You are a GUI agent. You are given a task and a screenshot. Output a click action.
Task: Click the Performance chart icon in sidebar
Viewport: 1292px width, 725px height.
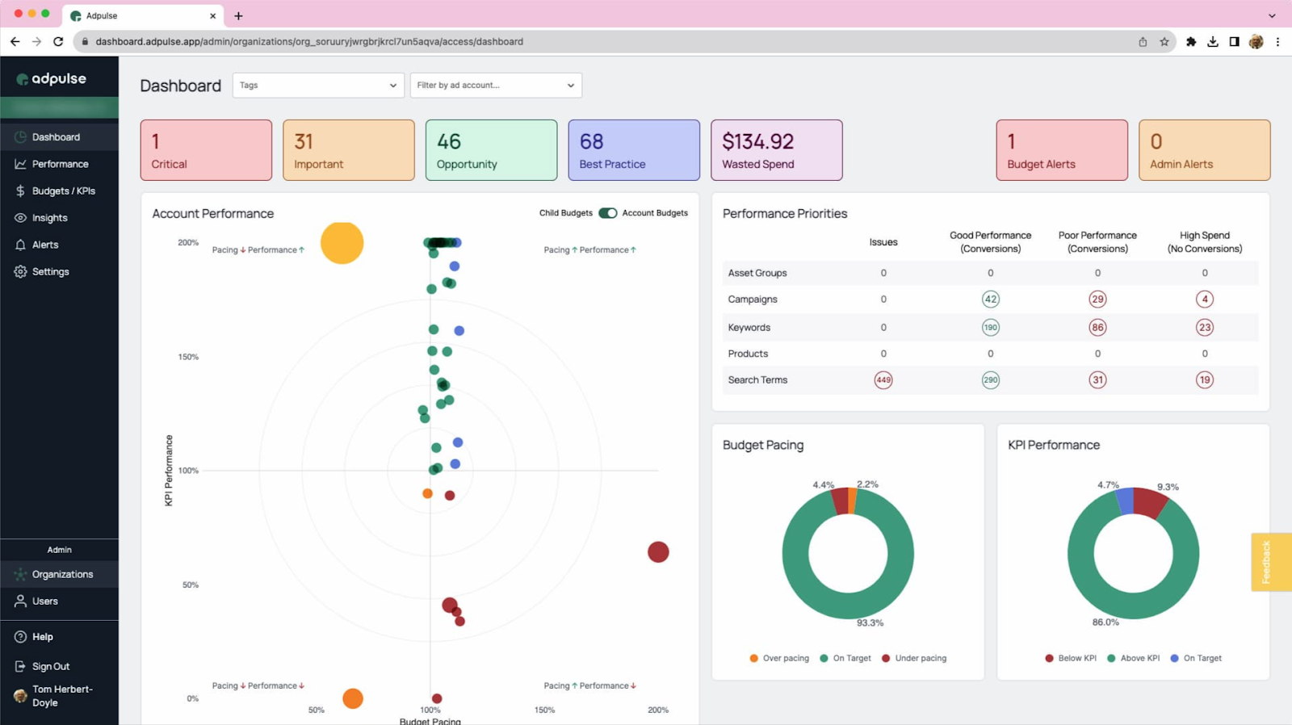coord(20,164)
